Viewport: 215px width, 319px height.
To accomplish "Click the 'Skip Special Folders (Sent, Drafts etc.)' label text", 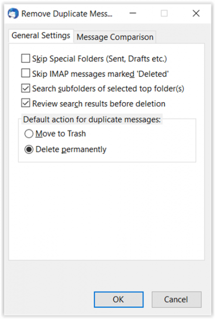I will coord(100,59).
